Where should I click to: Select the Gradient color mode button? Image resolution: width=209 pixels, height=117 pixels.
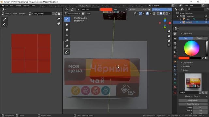[200, 38]
